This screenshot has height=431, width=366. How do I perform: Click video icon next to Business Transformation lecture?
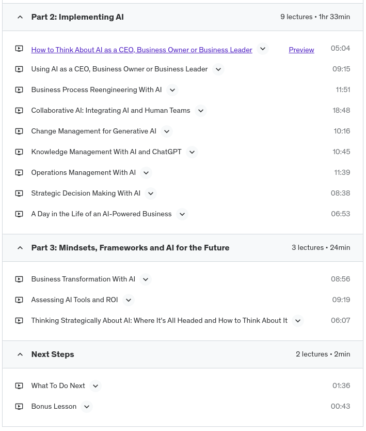click(19, 279)
